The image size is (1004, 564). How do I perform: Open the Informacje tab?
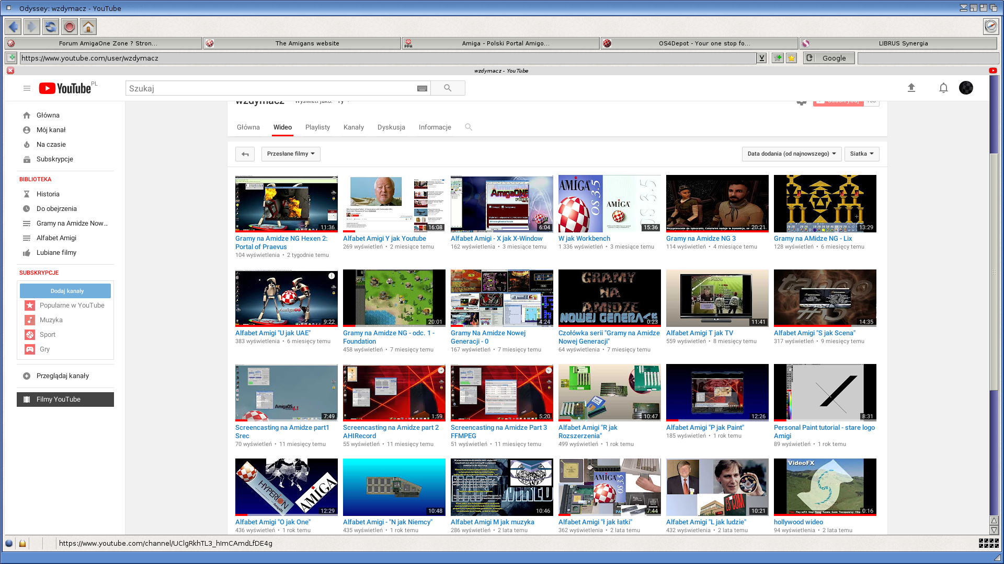(x=435, y=127)
